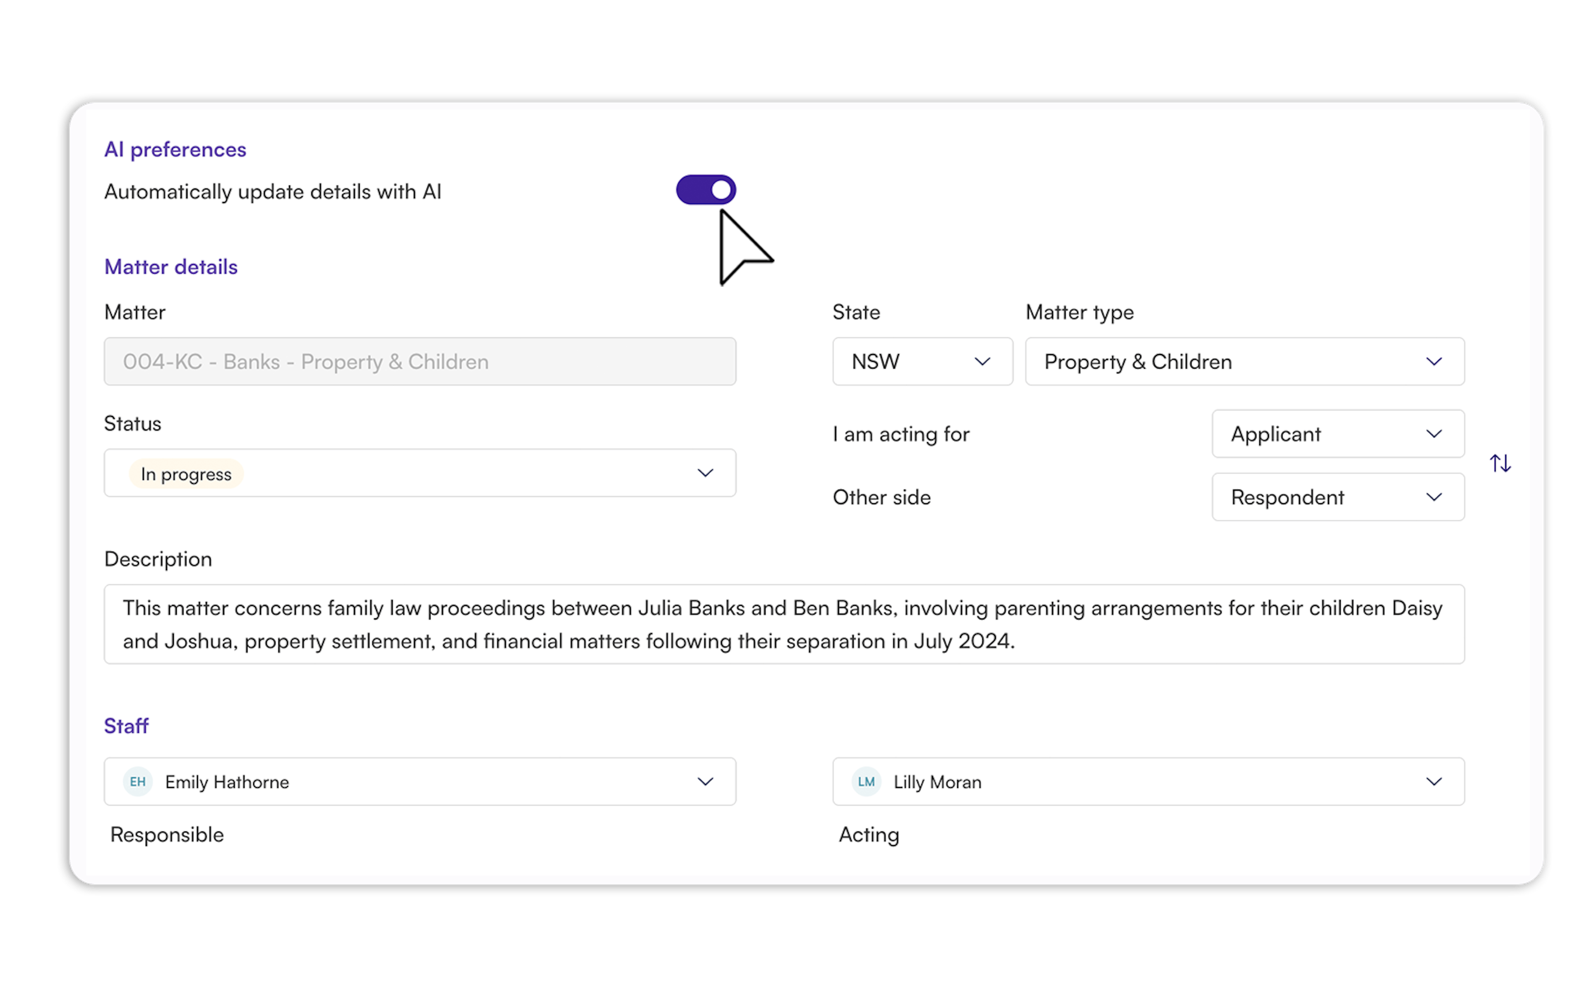The image size is (1589, 985).
Task: Click the disabled Matter name field
Action: coord(420,362)
